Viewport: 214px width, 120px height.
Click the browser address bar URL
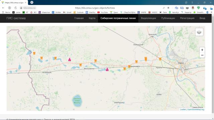[95, 8]
